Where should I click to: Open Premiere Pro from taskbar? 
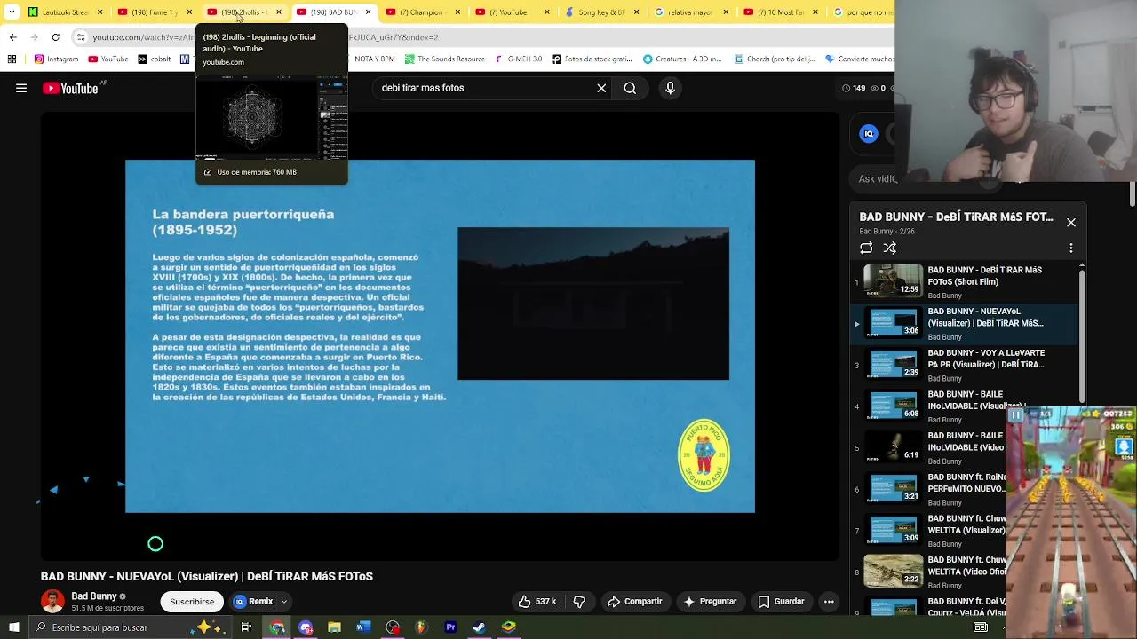pyautogui.click(x=450, y=627)
